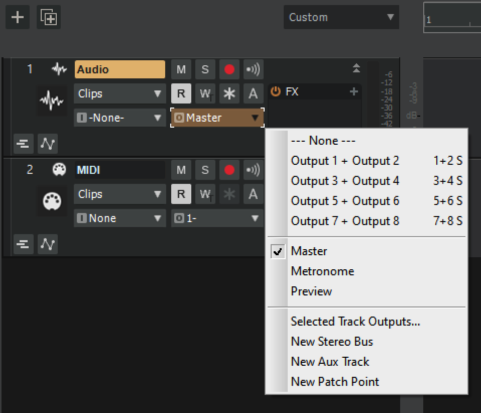
Task: Route output to Metronome bus
Action: point(367,271)
